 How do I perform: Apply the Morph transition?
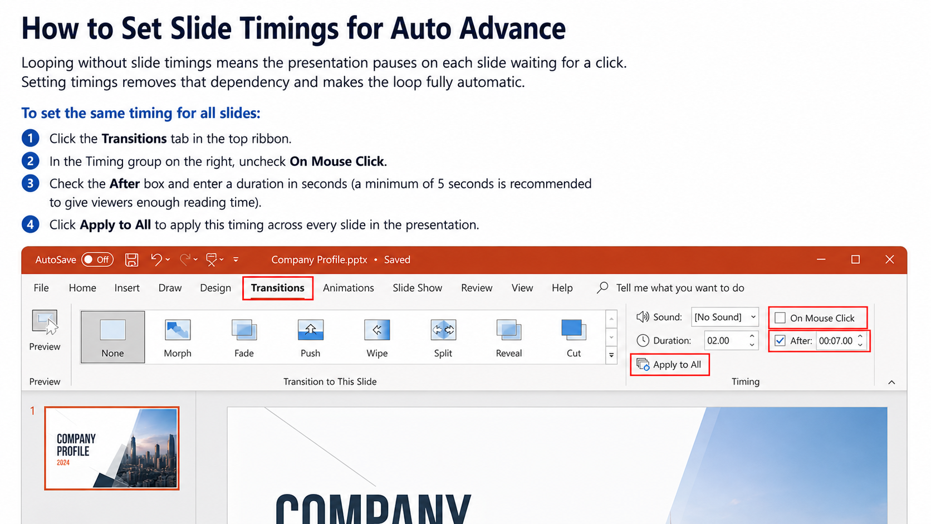178,337
